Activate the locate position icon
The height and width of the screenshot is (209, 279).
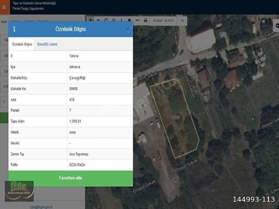pos(114,20)
